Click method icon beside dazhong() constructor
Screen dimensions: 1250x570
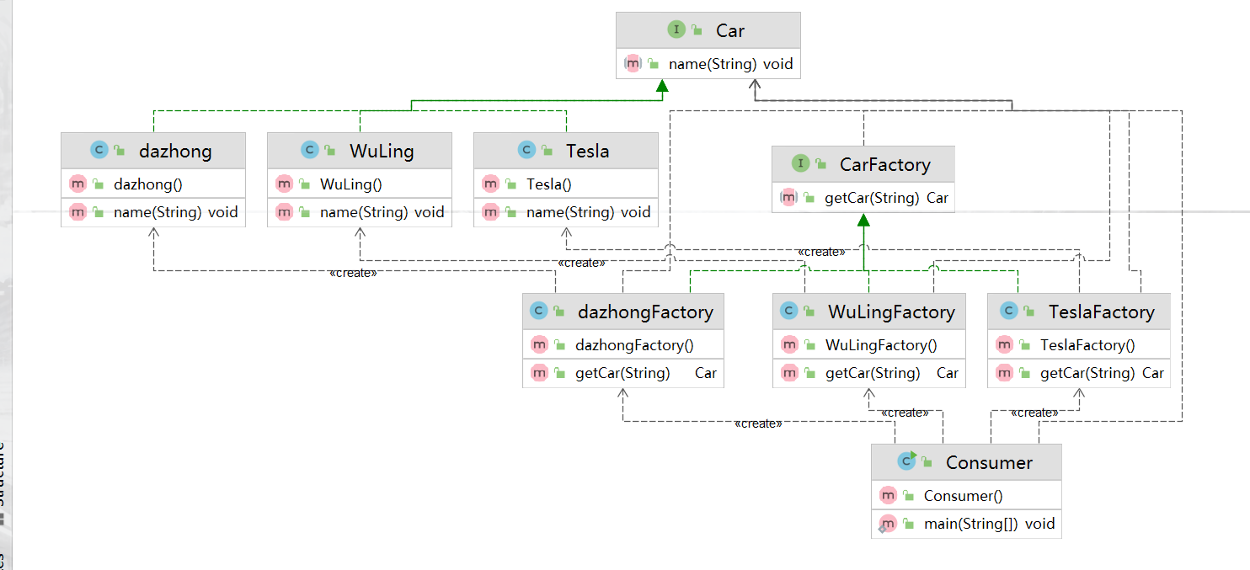point(77,184)
